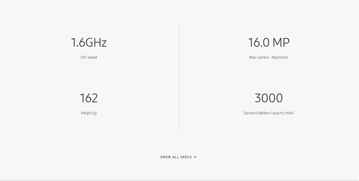The image size is (359, 181).
Task: Click the 3000 battery capacity value
Action: (x=269, y=98)
